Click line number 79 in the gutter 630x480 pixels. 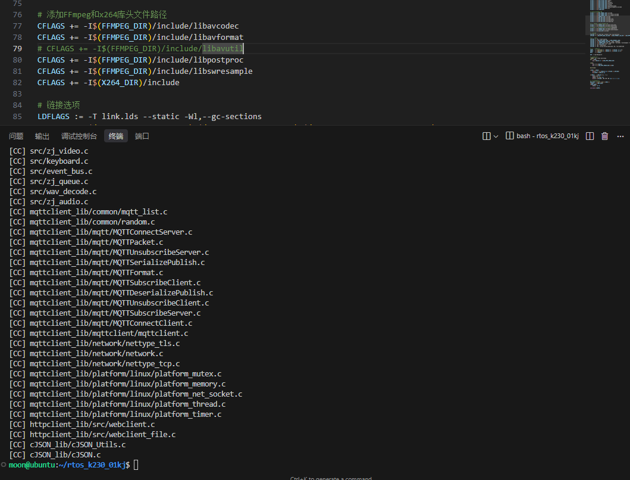coord(17,48)
